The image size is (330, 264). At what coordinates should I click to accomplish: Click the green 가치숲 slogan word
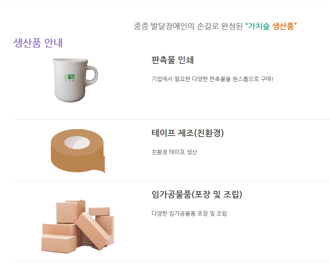tap(259, 26)
